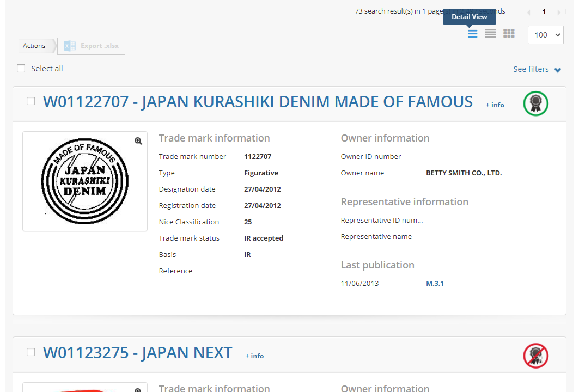Click the Japan Kurashiki Denim logo thumbnail
This screenshot has width=579, height=392.
point(85,181)
